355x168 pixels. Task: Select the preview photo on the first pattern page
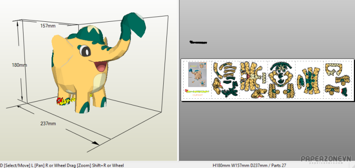197,75
